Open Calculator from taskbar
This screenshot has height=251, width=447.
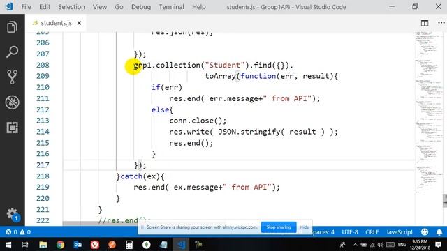click(x=129, y=245)
